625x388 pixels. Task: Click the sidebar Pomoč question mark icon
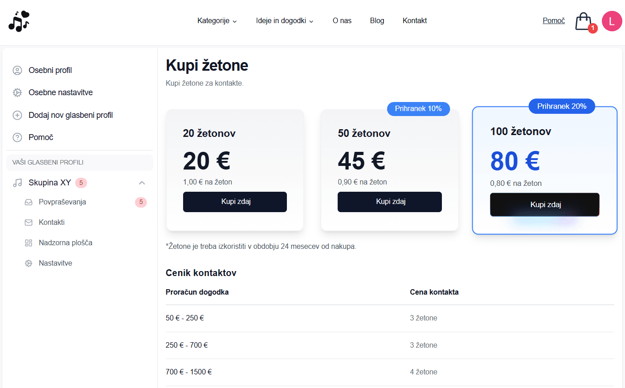click(x=17, y=137)
